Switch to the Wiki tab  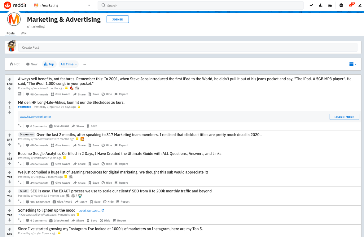[x=24, y=33]
